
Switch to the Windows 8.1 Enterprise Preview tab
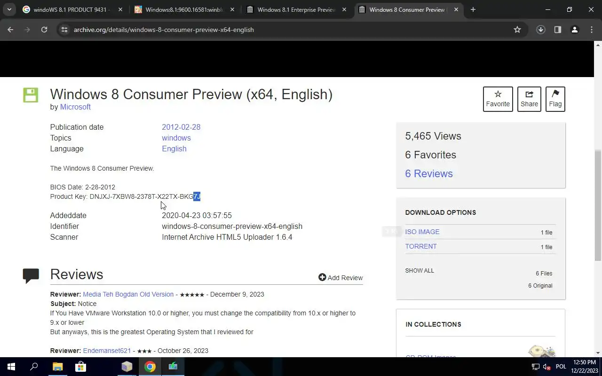pyautogui.click(x=296, y=9)
